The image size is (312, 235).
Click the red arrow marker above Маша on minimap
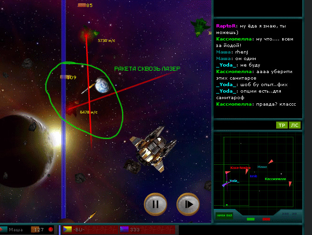(x=271, y=161)
